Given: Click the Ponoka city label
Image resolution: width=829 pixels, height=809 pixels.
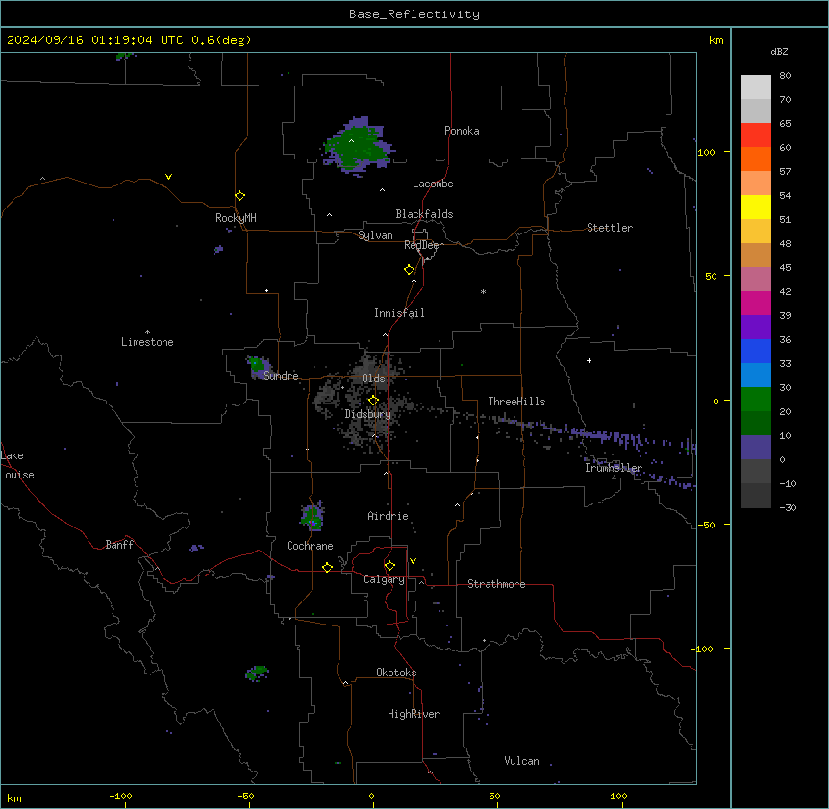Looking at the screenshot, I should (462, 131).
